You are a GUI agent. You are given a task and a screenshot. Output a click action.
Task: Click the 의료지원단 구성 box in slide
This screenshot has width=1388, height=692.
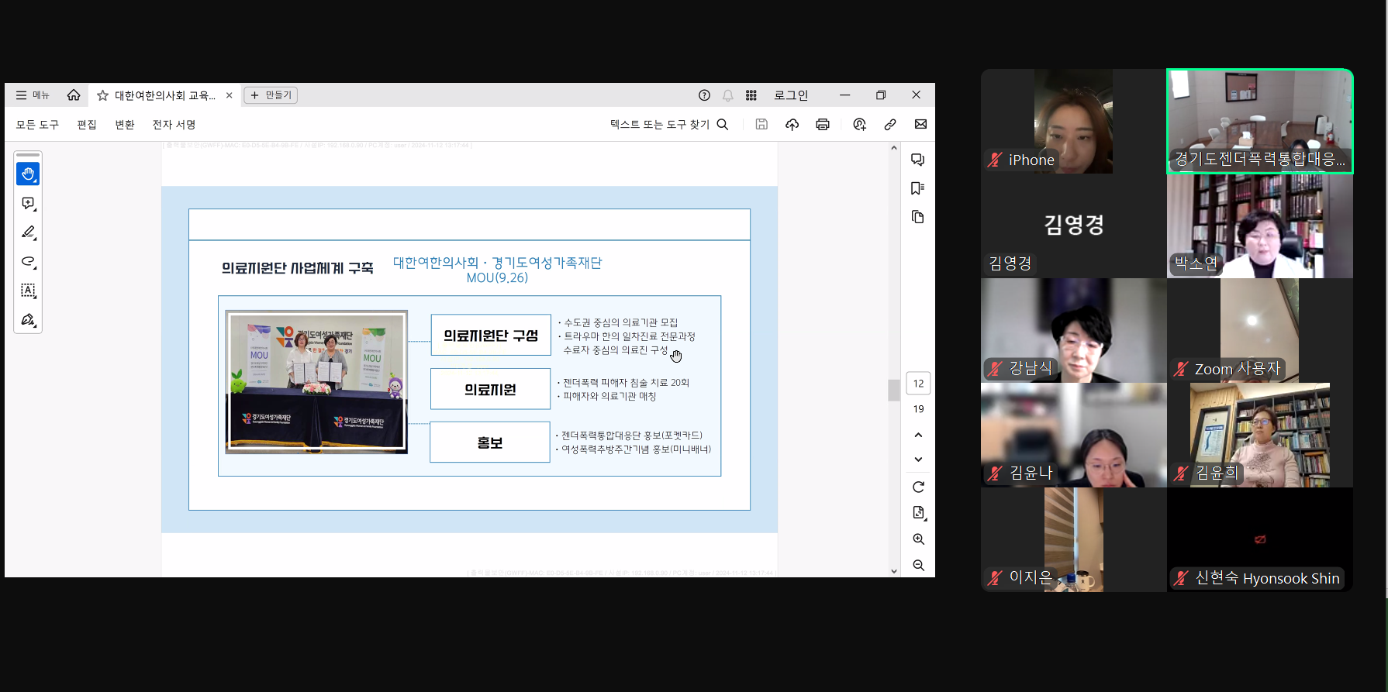[491, 336]
